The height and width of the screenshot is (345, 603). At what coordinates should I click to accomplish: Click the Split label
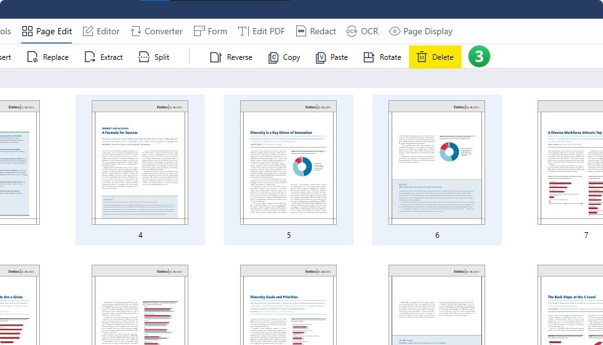pos(162,57)
